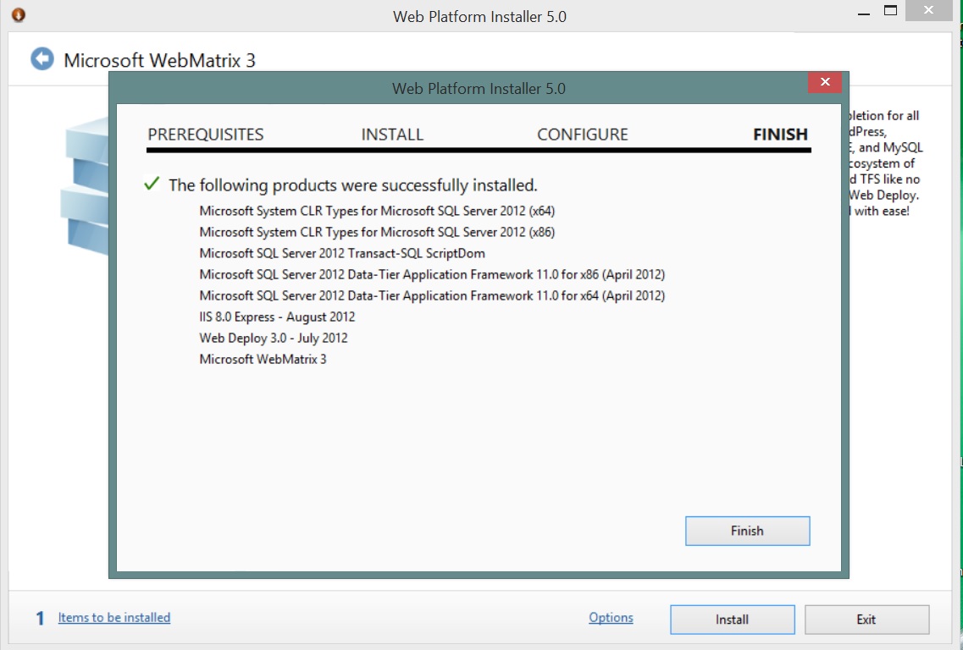Maximize the main installer window

point(890,10)
